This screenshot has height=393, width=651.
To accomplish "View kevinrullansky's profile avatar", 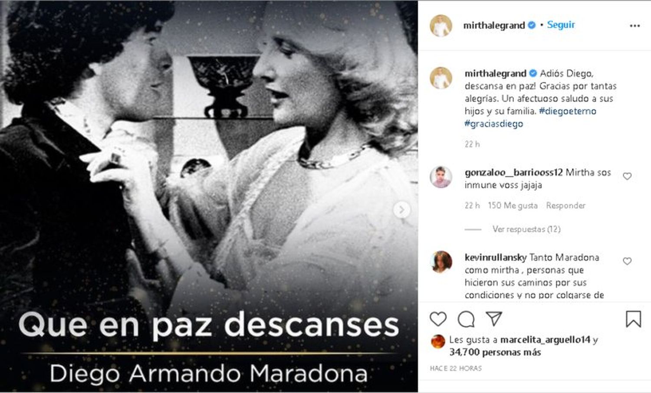I will tap(441, 262).
